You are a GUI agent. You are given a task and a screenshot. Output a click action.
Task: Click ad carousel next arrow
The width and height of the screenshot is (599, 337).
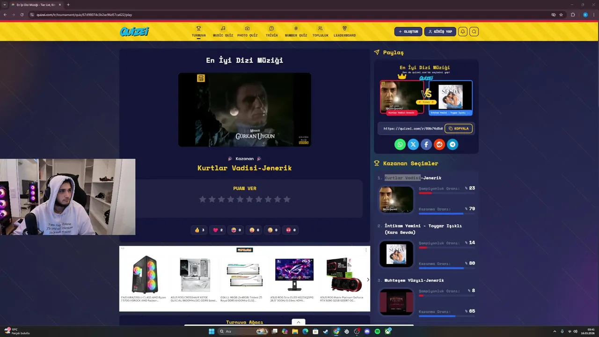coord(368,280)
